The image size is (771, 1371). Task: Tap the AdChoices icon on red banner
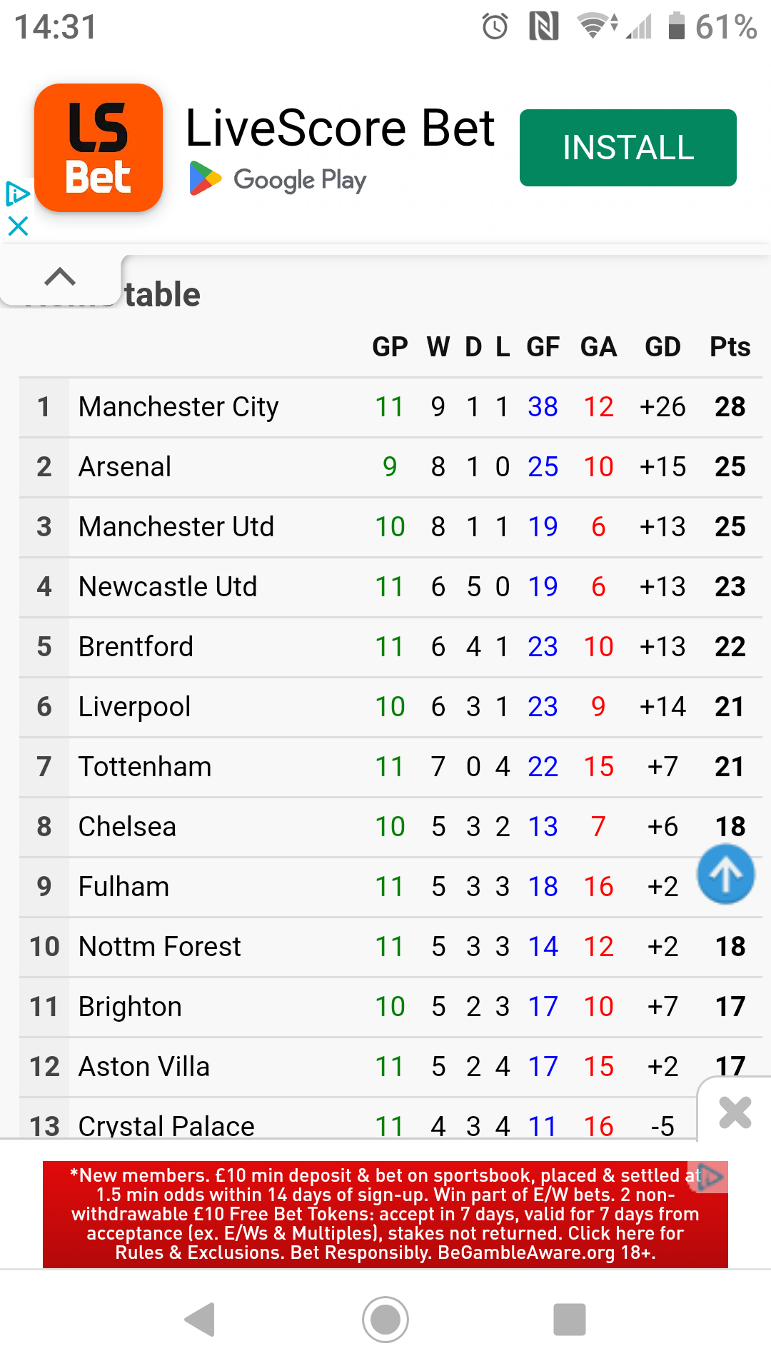[710, 1176]
